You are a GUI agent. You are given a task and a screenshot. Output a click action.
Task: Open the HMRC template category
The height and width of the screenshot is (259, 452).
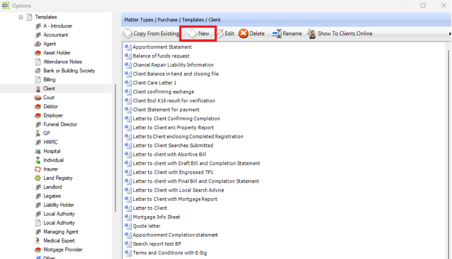click(x=51, y=142)
